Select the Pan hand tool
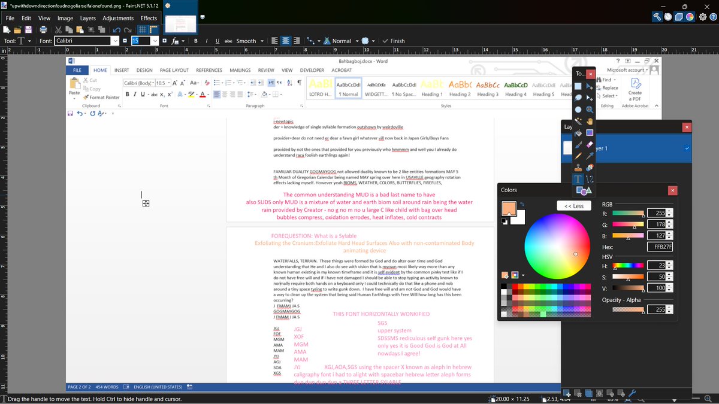Screen dimensions: 719x404 click(x=590, y=121)
